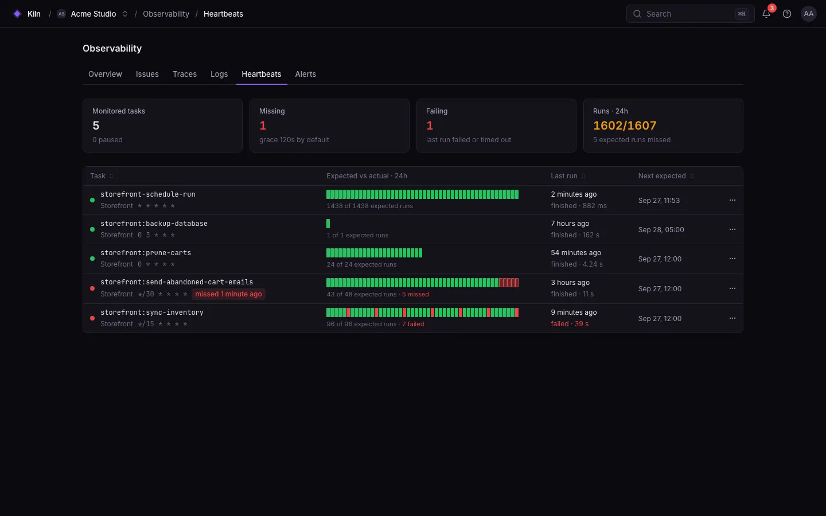Click the '5 missed' text
This screenshot has width=826, height=516.
415,294
